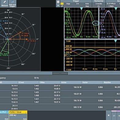
Task: Select the C1 trigger source label
Action: pos(62,4)
